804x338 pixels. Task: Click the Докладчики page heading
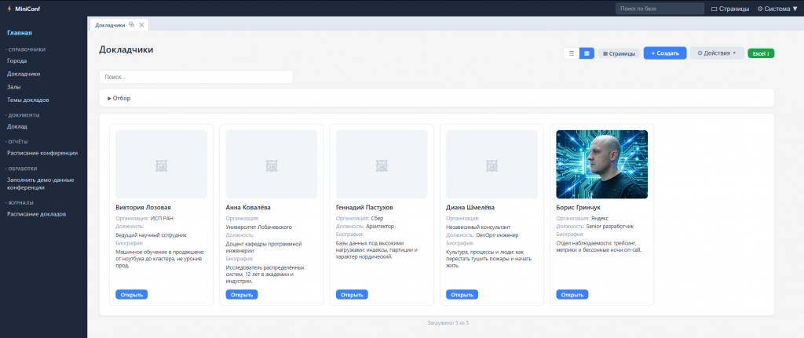pyautogui.click(x=126, y=49)
